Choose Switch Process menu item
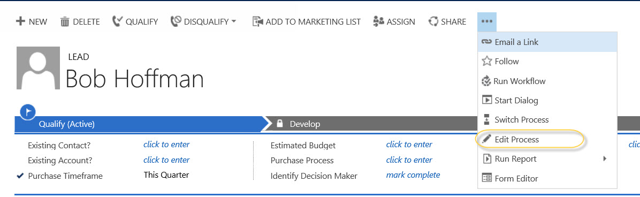 tap(547, 120)
